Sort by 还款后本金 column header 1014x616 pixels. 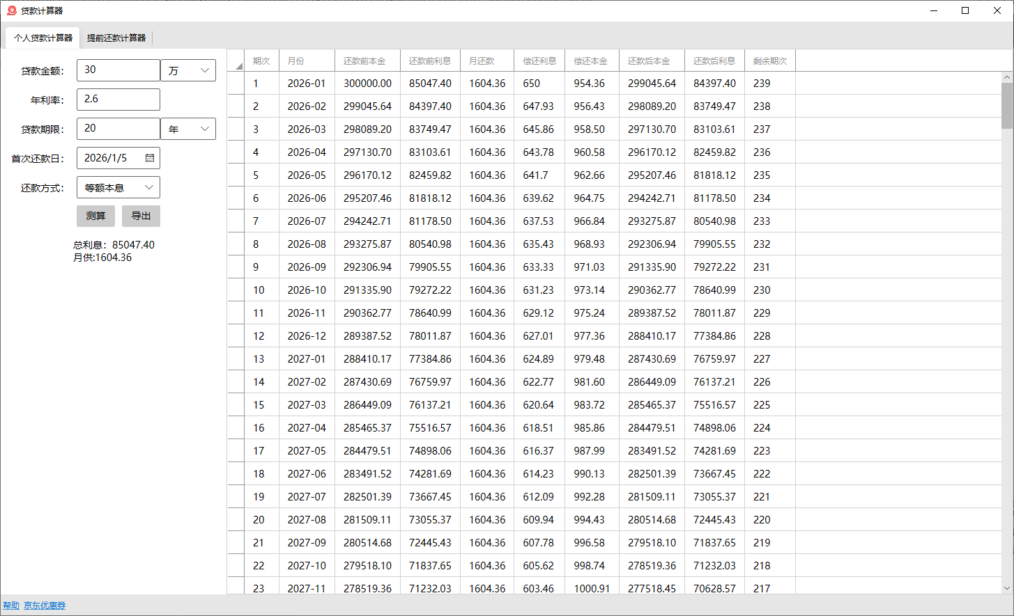click(652, 61)
